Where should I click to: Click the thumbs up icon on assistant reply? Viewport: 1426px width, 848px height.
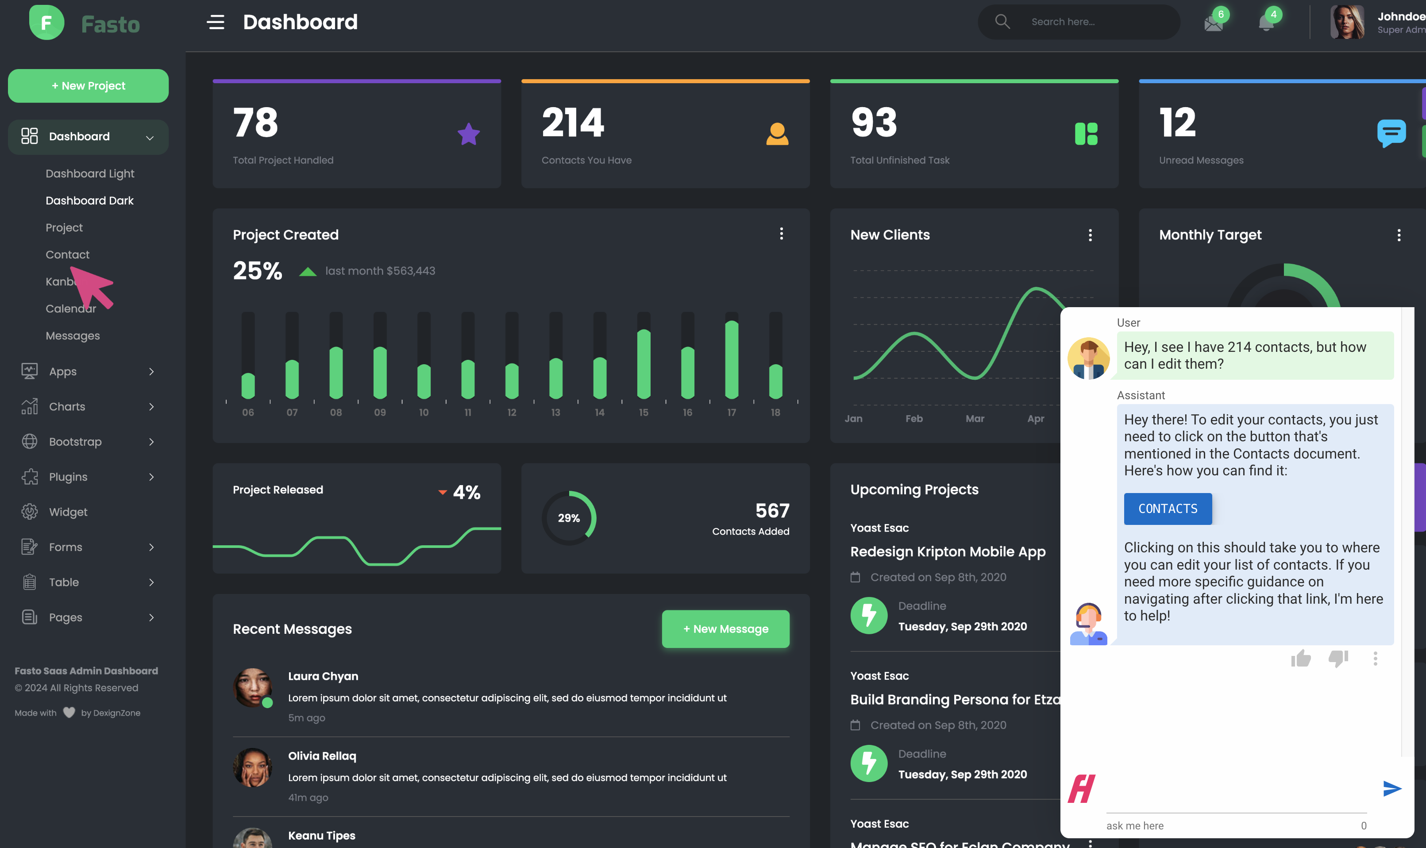coord(1302,658)
